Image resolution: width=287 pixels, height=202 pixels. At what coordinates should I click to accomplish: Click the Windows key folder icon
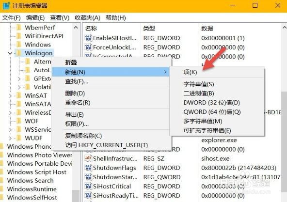(19, 45)
